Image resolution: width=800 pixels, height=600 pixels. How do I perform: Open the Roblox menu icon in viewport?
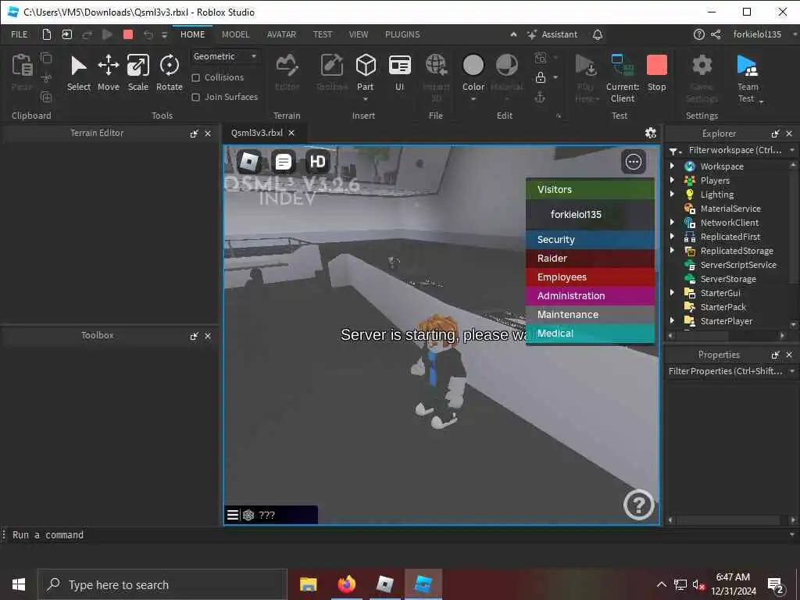coord(249,162)
